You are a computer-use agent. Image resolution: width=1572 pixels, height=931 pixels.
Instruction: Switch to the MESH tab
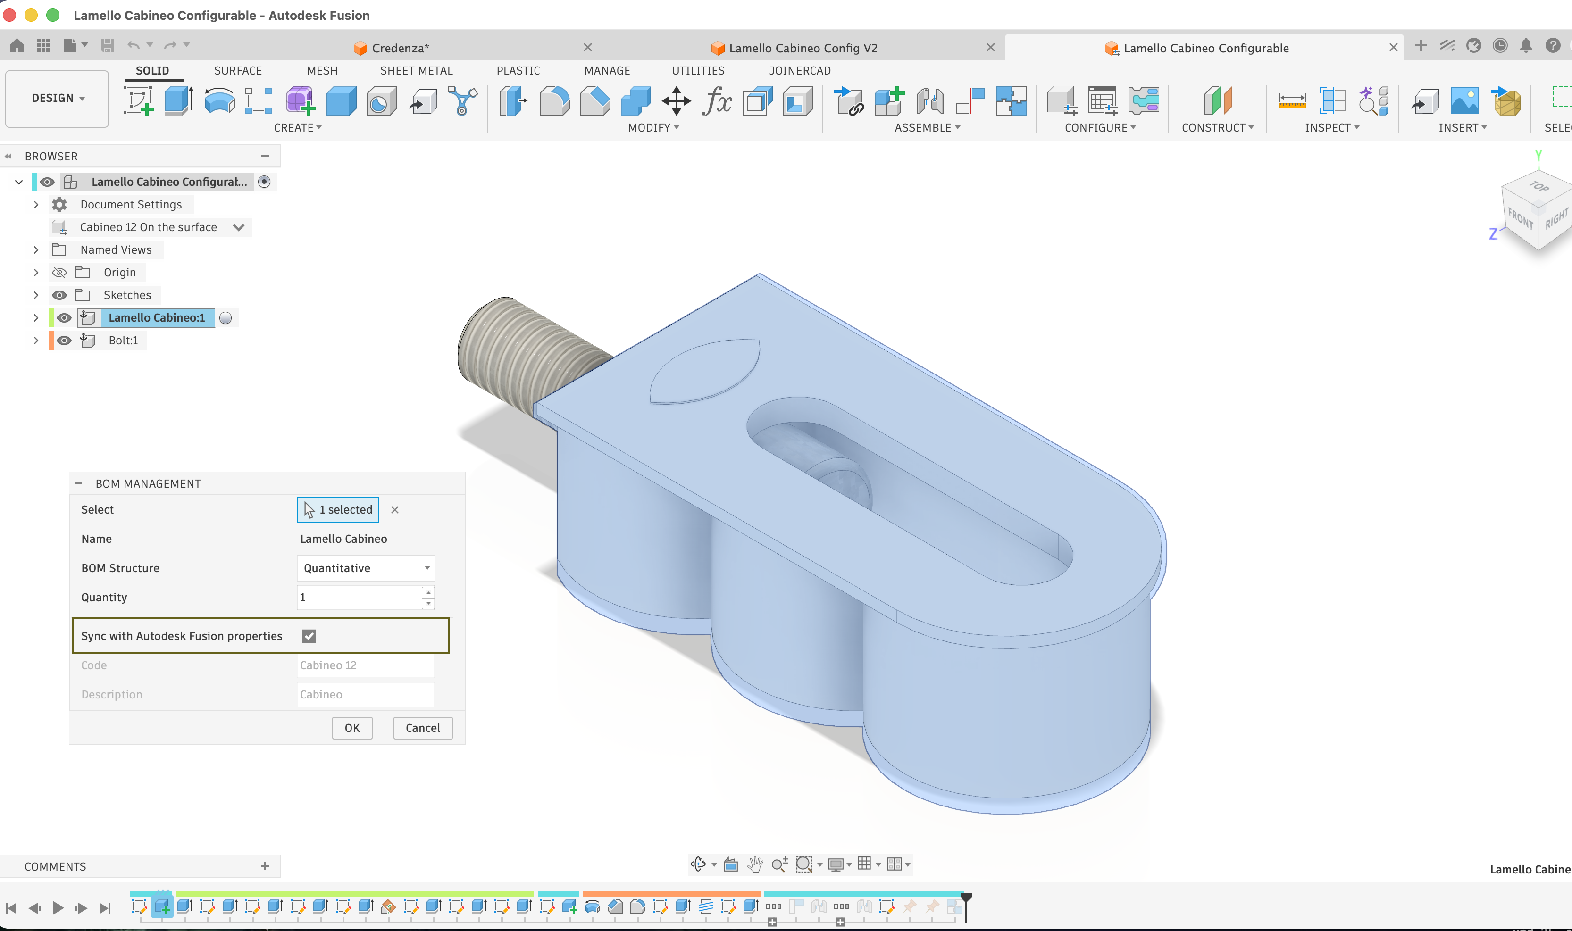pyautogui.click(x=322, y=71)
